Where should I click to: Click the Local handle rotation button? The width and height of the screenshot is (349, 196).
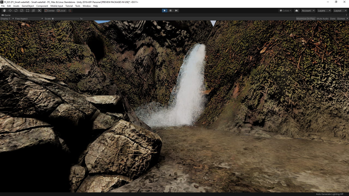pyautogui.click(x=61, y=11)
